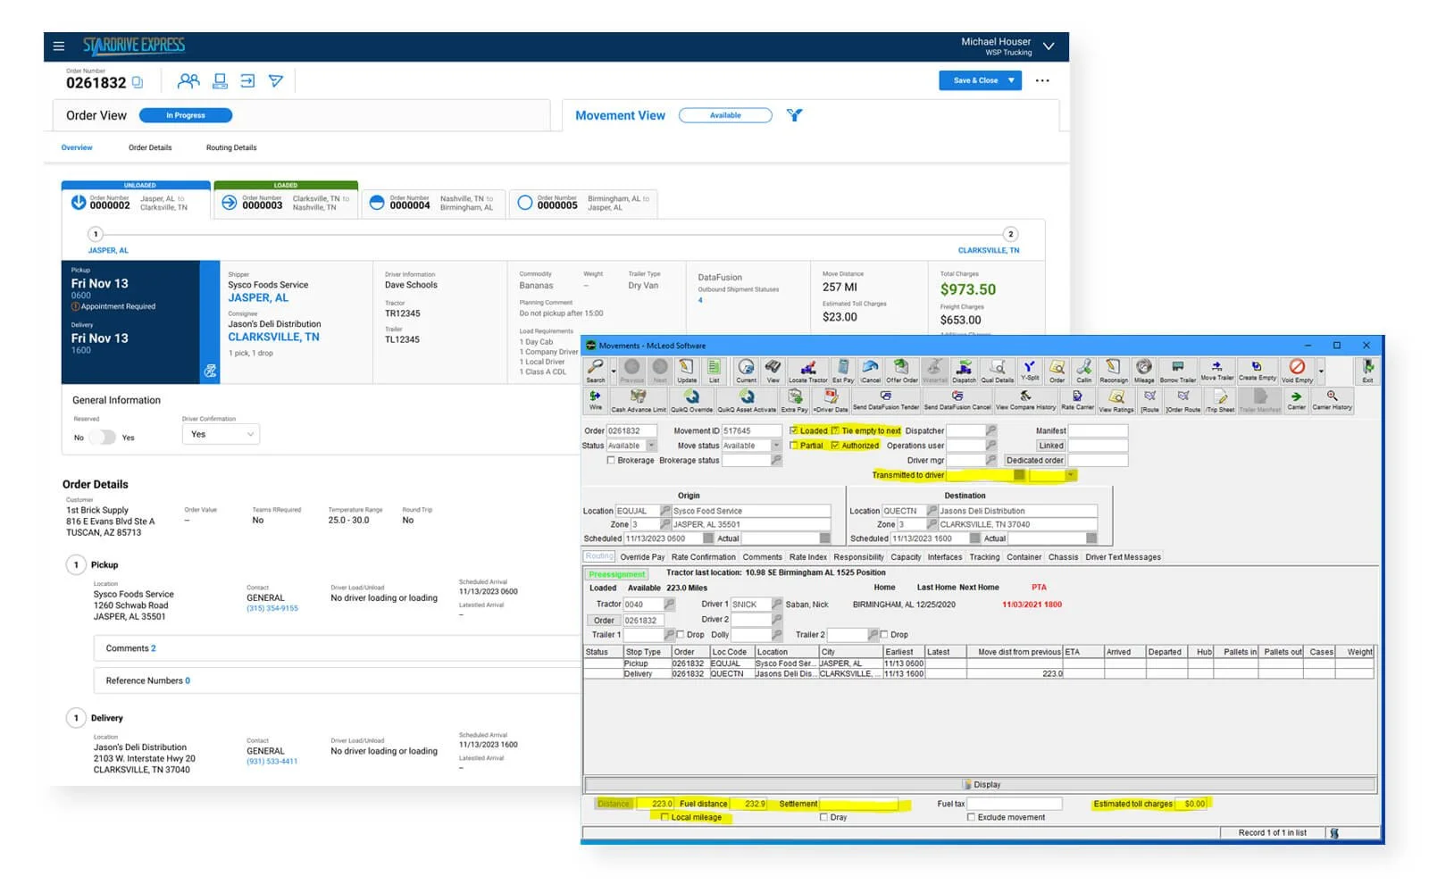Click the Dispatch toolbar icon

click(964, 371)
